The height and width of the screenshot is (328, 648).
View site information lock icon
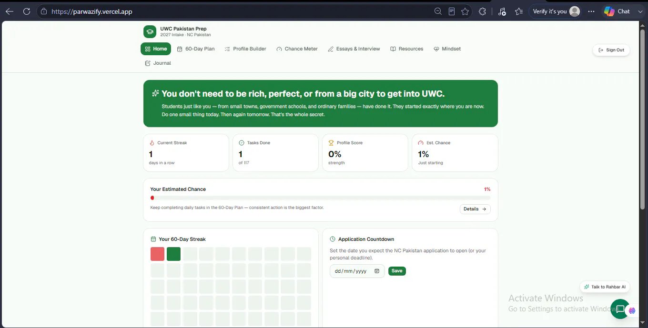coord(44,11)
